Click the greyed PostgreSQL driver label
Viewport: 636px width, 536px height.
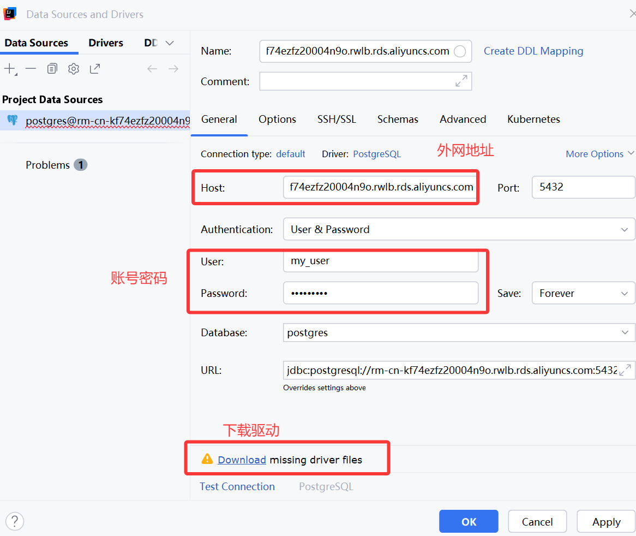tap(326, 486)
